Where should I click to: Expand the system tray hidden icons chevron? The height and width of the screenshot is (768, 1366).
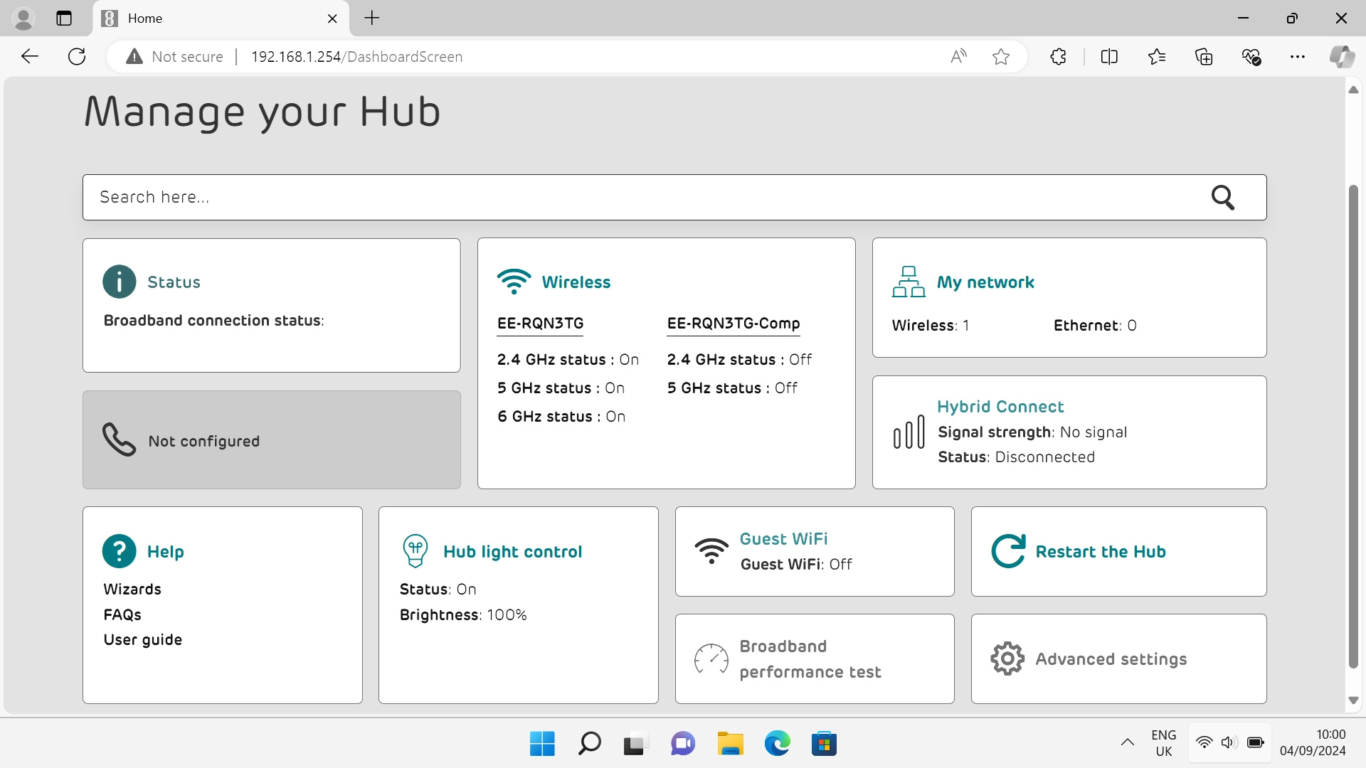[1127, 743]
